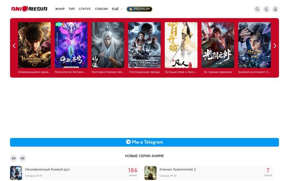Open the СТАТУС menu
The width and height of the screenshot is (289, 181).
point(85,9)
